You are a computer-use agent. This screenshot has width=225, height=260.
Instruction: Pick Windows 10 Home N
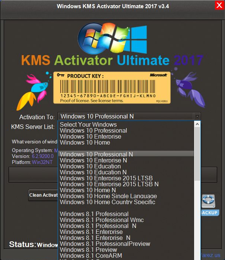tap(126, 190)
